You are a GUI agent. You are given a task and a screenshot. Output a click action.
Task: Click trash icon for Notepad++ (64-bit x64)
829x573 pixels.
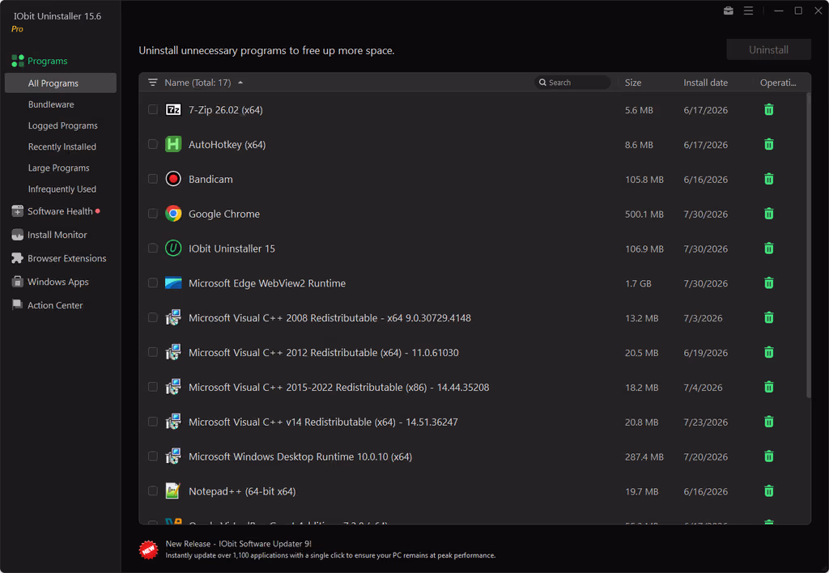point(769,491)
